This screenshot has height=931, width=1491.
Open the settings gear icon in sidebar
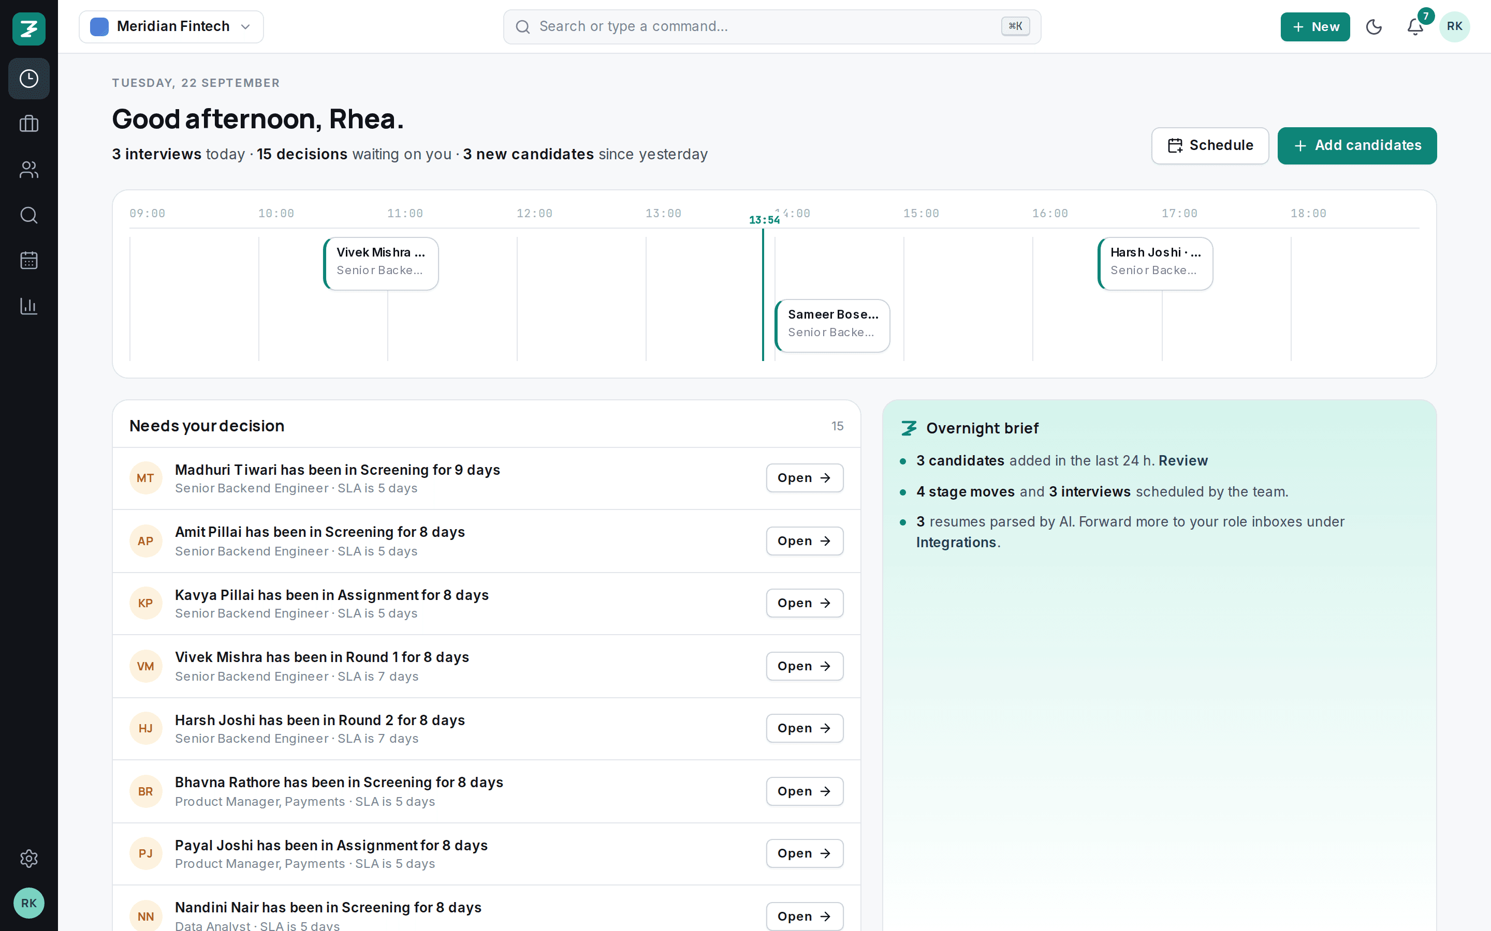pos(29,859)
